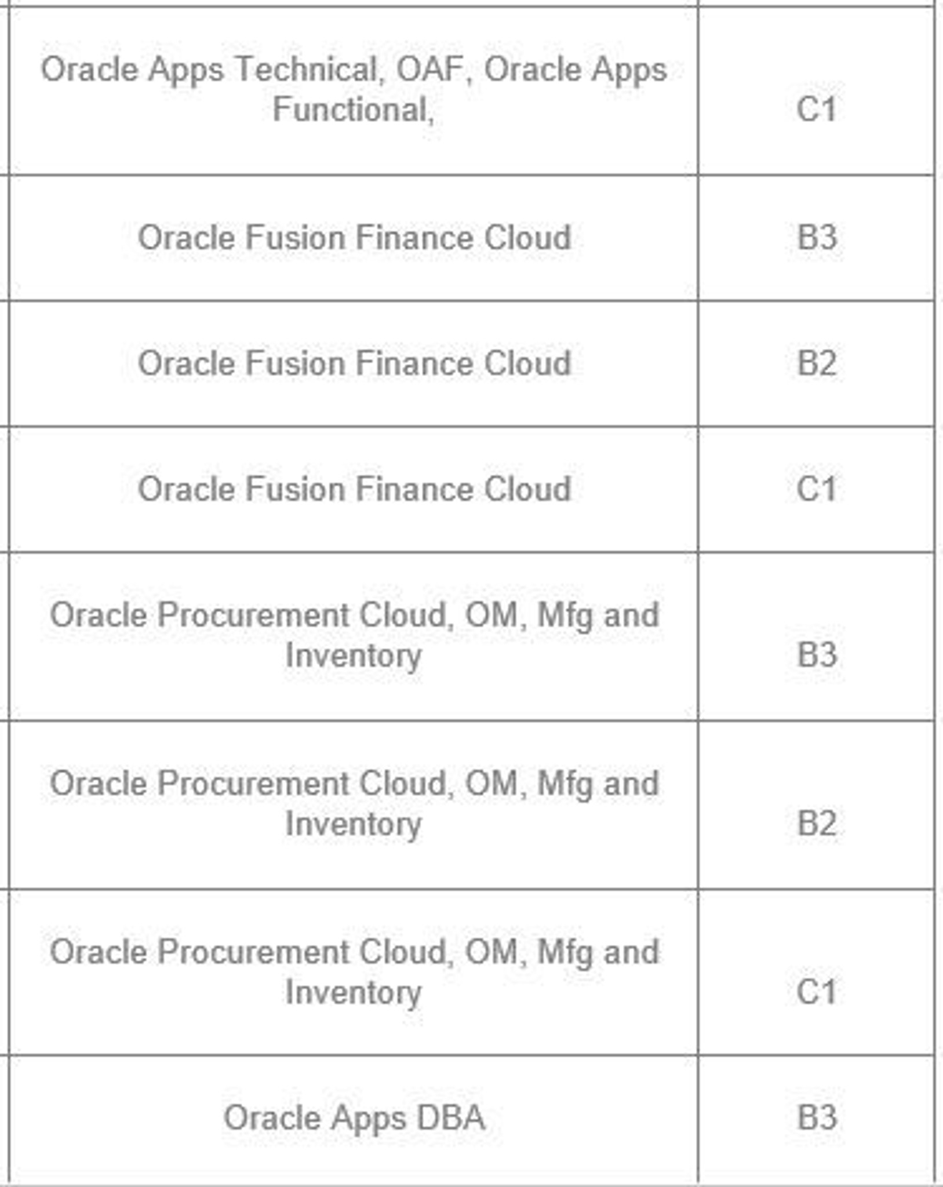
Task: Select Oracle Fusion Finance Cloud graded C1
Action: (x=354, y=489)
